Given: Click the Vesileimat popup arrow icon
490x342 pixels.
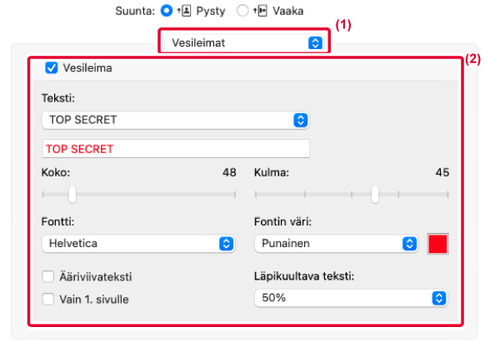Looking at the screenshot, I should pyautogui.click(x=315, y=42).
